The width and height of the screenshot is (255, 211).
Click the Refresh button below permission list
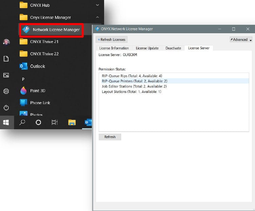[x=110, y=137]
